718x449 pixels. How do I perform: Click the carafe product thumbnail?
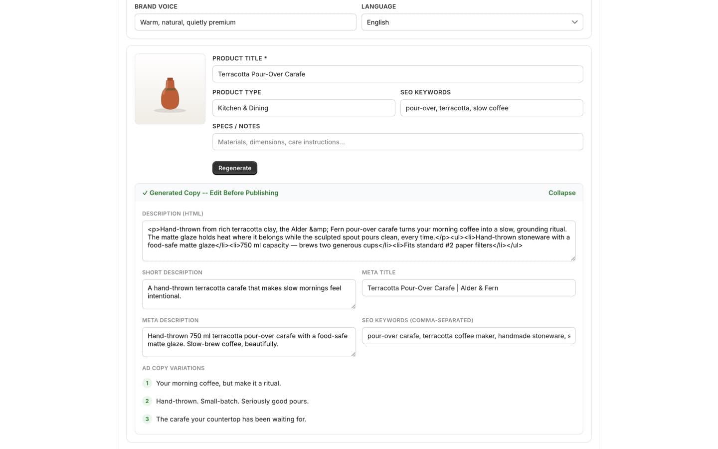[x=170, y=89]
